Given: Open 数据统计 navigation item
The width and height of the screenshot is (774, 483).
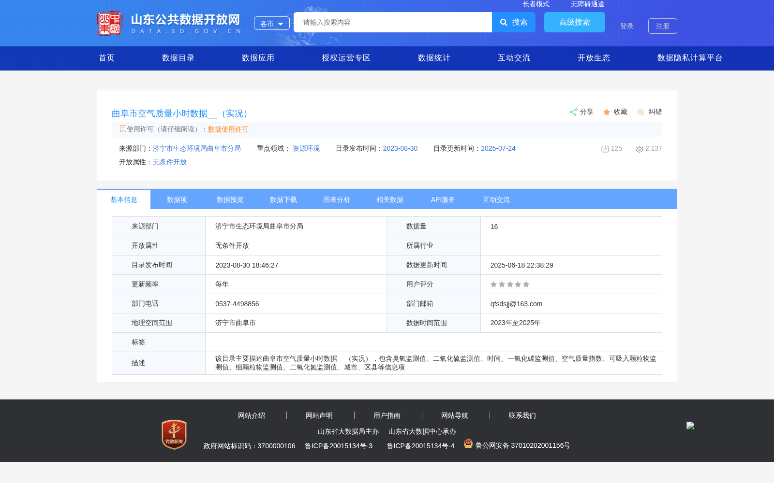Looking at the screenshot, I should coord(434,58).
